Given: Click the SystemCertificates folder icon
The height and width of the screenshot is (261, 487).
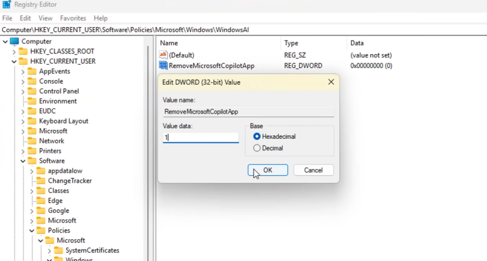Looking at the screenshot, I should [x=58, y=250].
